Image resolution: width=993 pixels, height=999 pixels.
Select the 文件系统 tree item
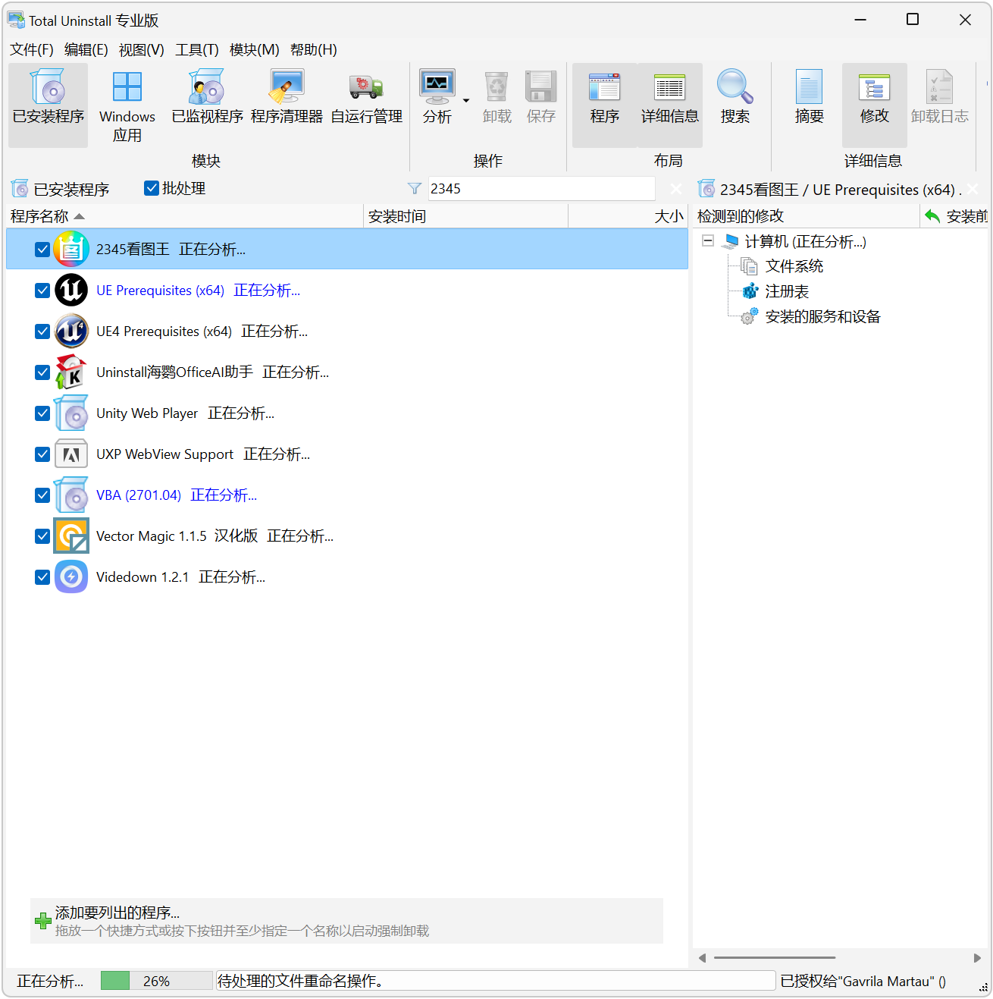[794, 265]
